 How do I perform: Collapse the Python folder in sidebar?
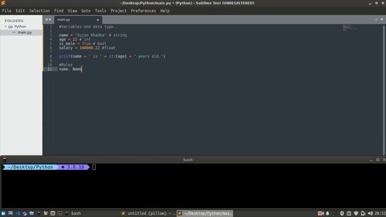click(x=5, y=27)
